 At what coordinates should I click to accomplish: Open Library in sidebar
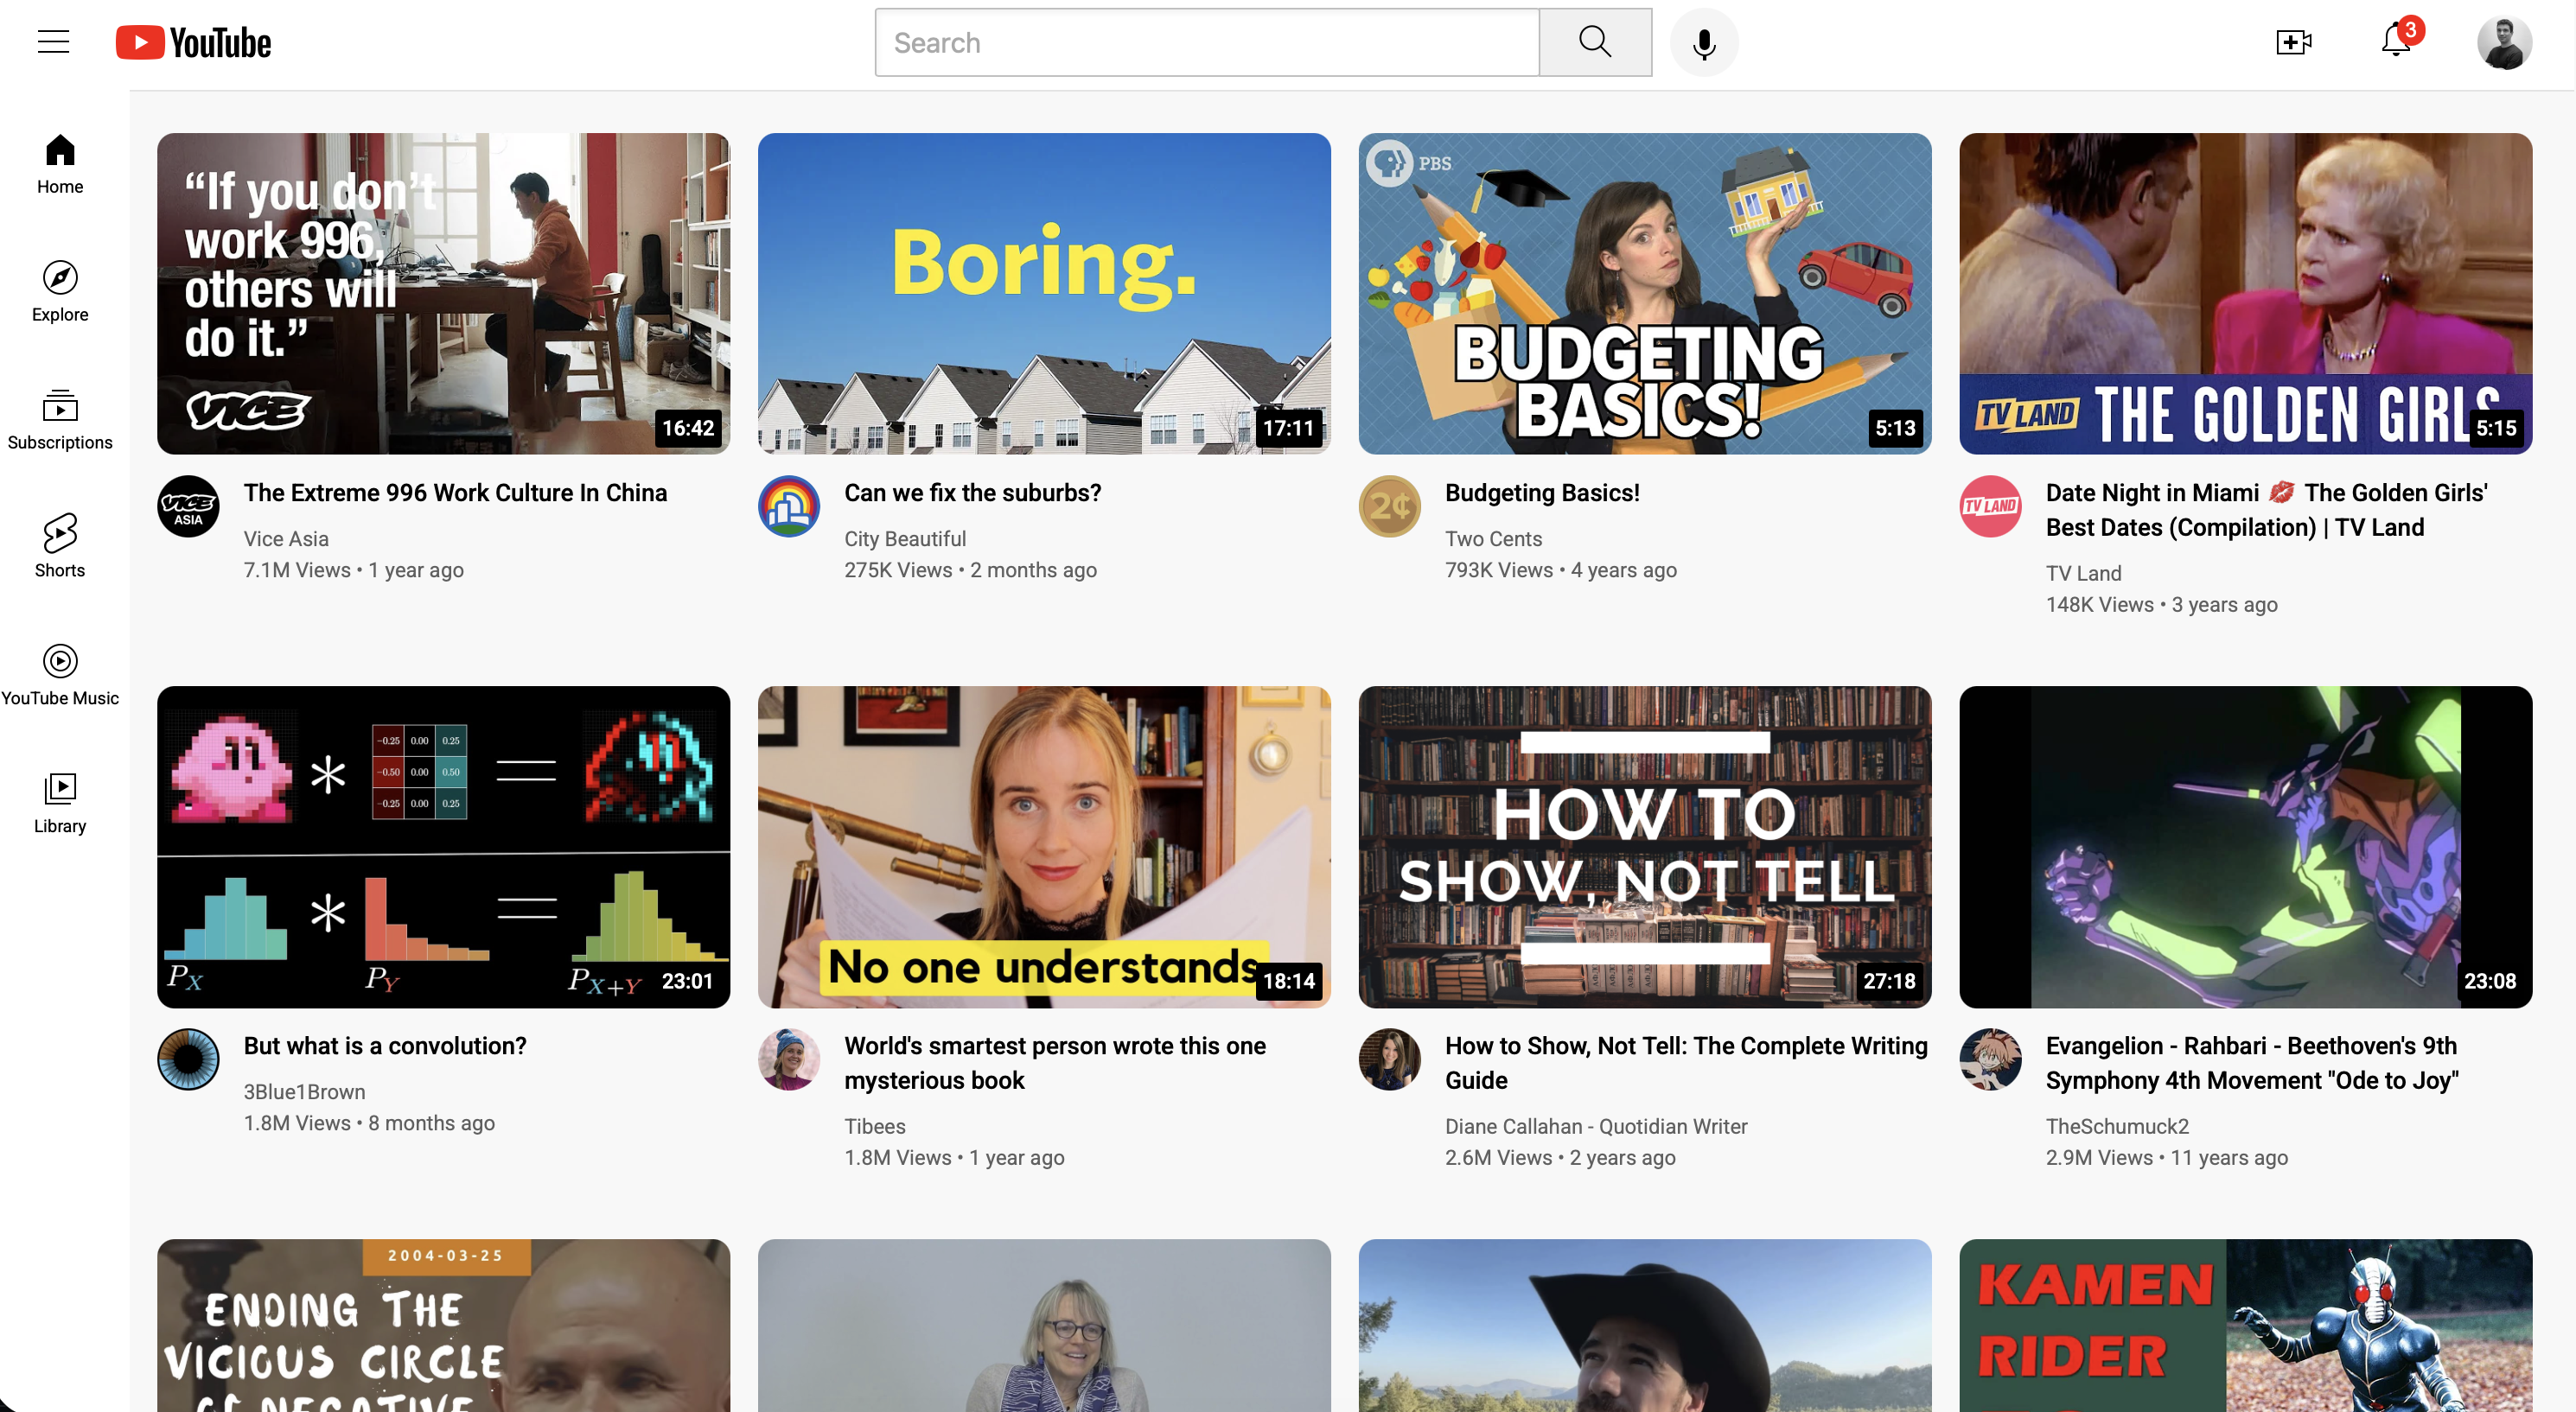tap(60, 804)
